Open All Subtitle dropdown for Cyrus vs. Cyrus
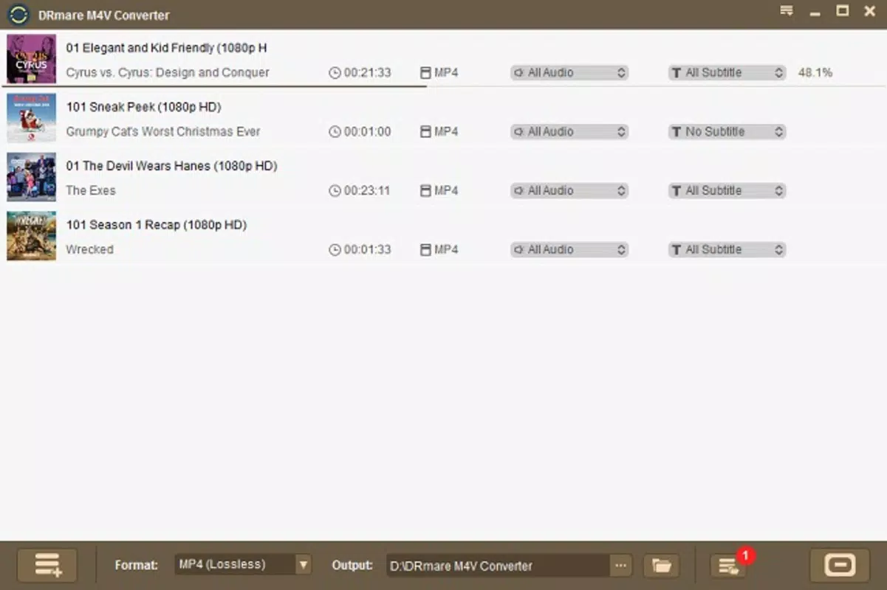This screenshot has width=887, height=590. pyautogui.click(x=727, y=72)
